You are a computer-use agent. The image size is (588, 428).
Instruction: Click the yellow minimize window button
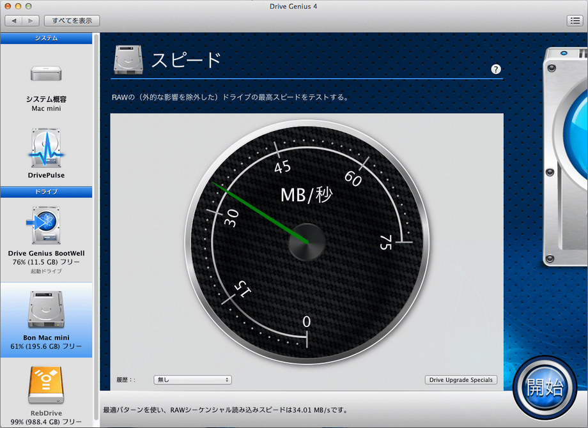click(18, 6)
